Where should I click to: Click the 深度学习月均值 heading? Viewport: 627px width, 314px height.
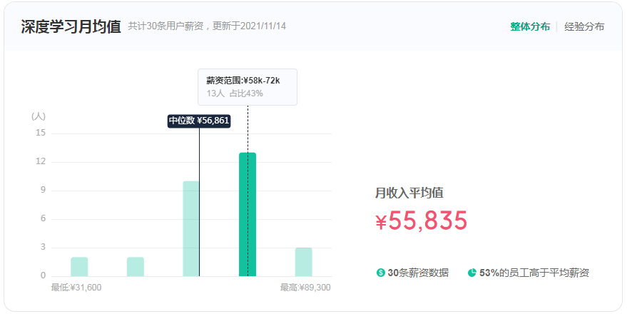[x=71, y=27]
